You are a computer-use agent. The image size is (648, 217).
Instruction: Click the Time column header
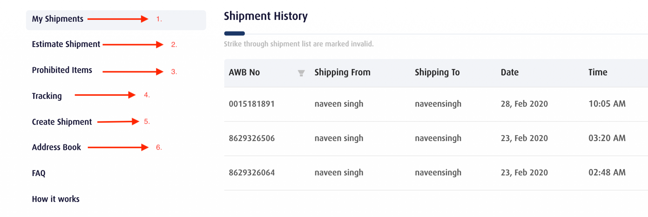coord(598,73)
